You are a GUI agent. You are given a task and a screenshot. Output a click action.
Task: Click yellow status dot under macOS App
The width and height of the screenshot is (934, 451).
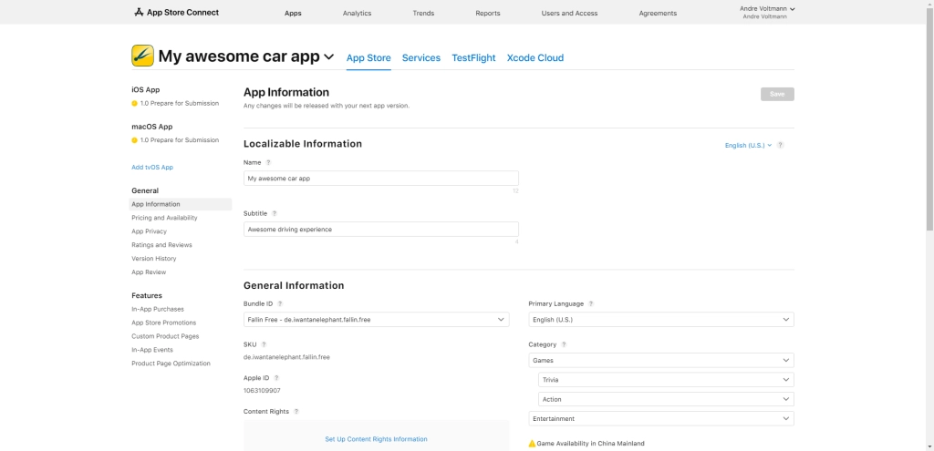point(135,140)
